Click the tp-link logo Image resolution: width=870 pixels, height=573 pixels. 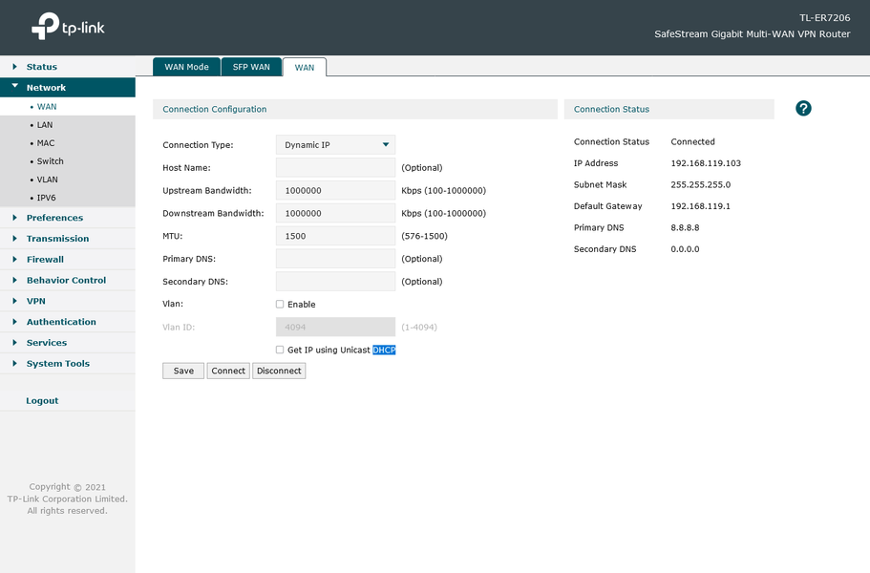pyautogui.click(x=68, y=26)
